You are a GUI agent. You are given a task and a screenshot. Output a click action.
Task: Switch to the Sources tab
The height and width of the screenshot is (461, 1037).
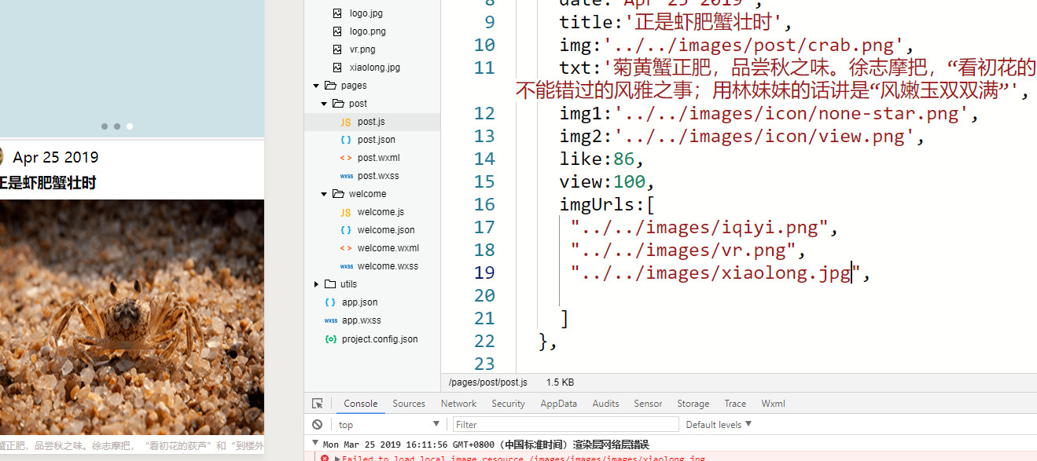click(409, 404)
